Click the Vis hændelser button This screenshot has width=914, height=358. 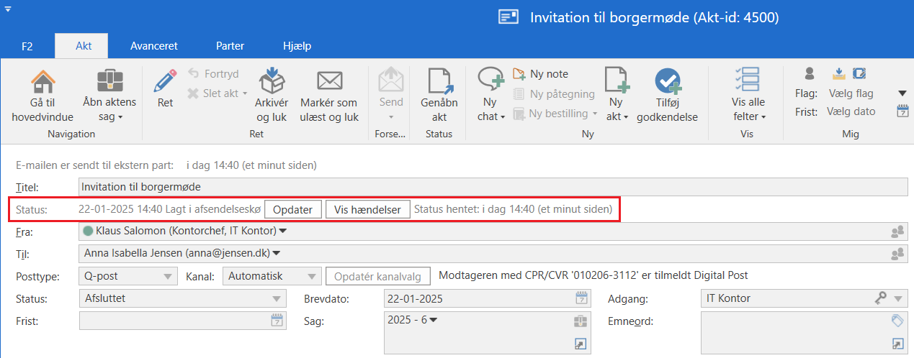pyautogui.click(x=367, y=209)
